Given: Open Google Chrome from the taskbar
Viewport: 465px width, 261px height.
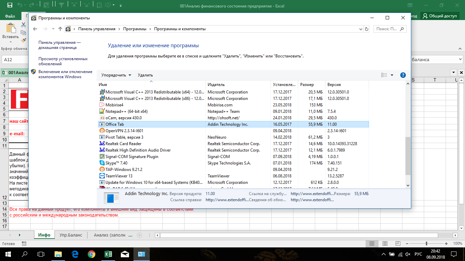Looking at the screenshot, I should click(x=91, y=254).
